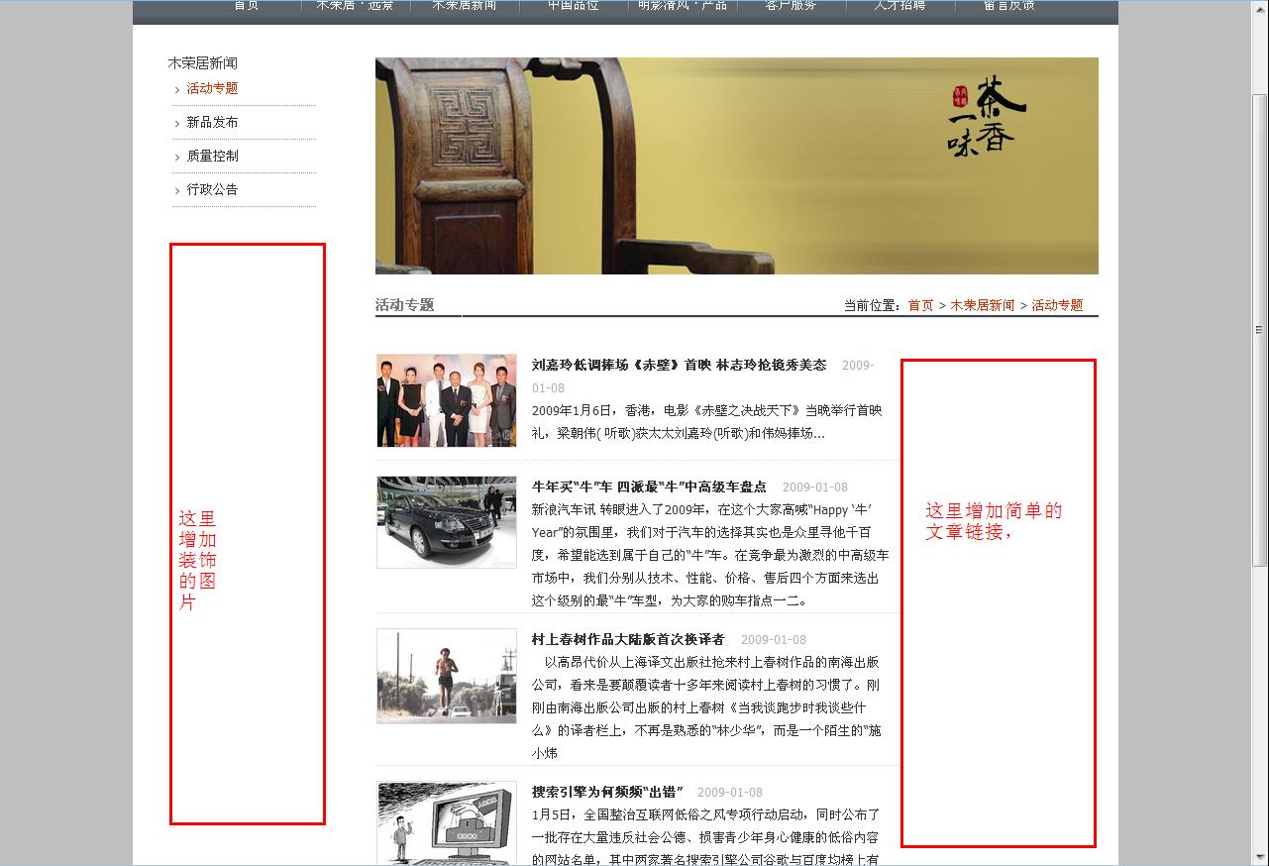This screenshot has width=1269, height=866.
Task: Open the 村上春树作品大陆版首次换译者 article
Action: click(x=627, y=639)
